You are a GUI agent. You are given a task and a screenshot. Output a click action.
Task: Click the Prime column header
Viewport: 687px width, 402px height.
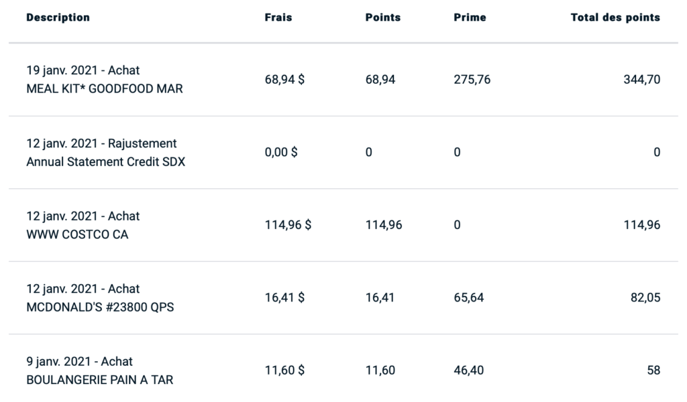click(x=470, y=17)
